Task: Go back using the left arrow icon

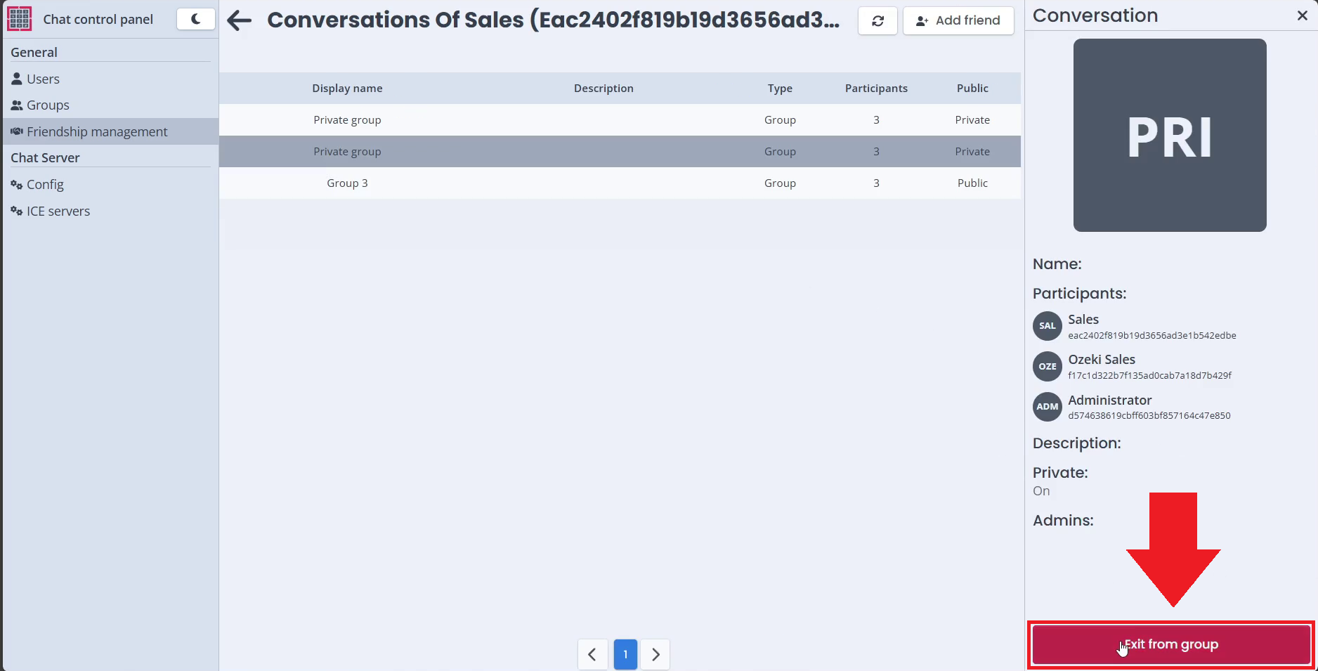Action: click(x=240, y=20)
